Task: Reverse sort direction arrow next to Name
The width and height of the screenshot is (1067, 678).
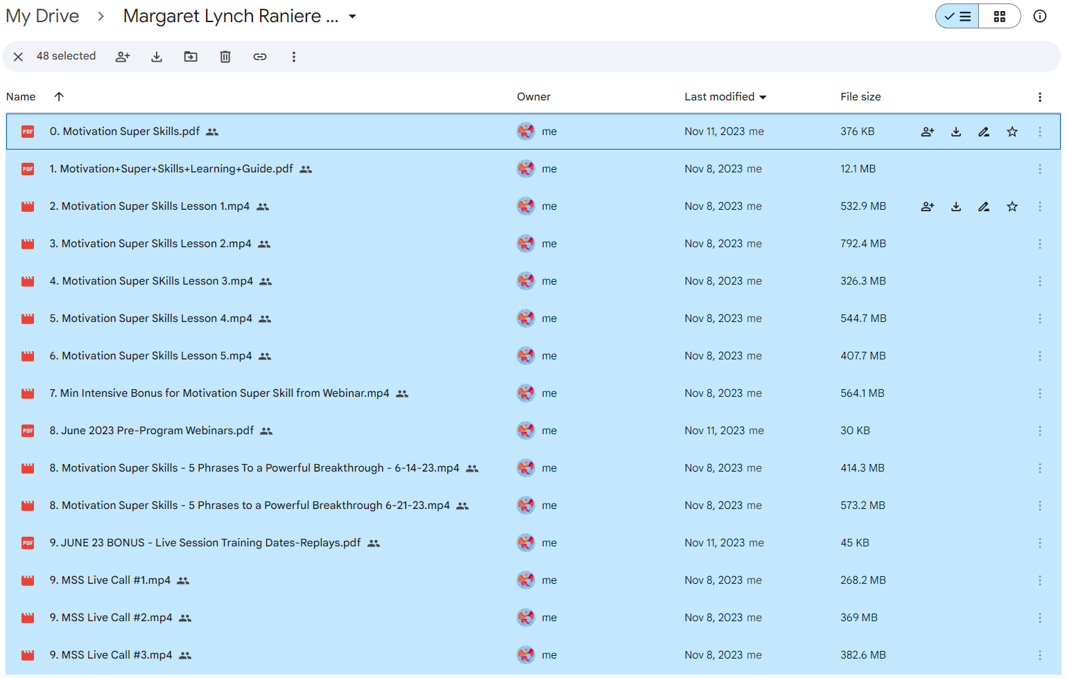Action: pyautogui.click(x=59, y=96)
